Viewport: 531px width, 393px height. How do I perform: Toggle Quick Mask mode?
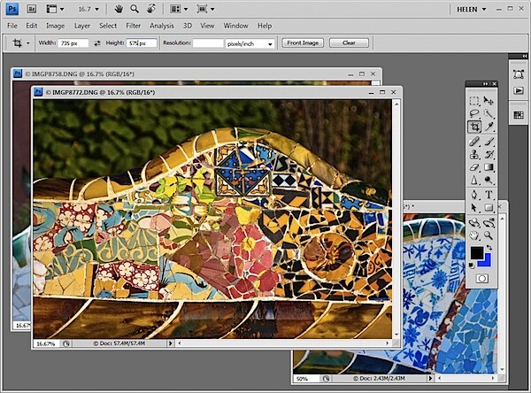point(482,279)
